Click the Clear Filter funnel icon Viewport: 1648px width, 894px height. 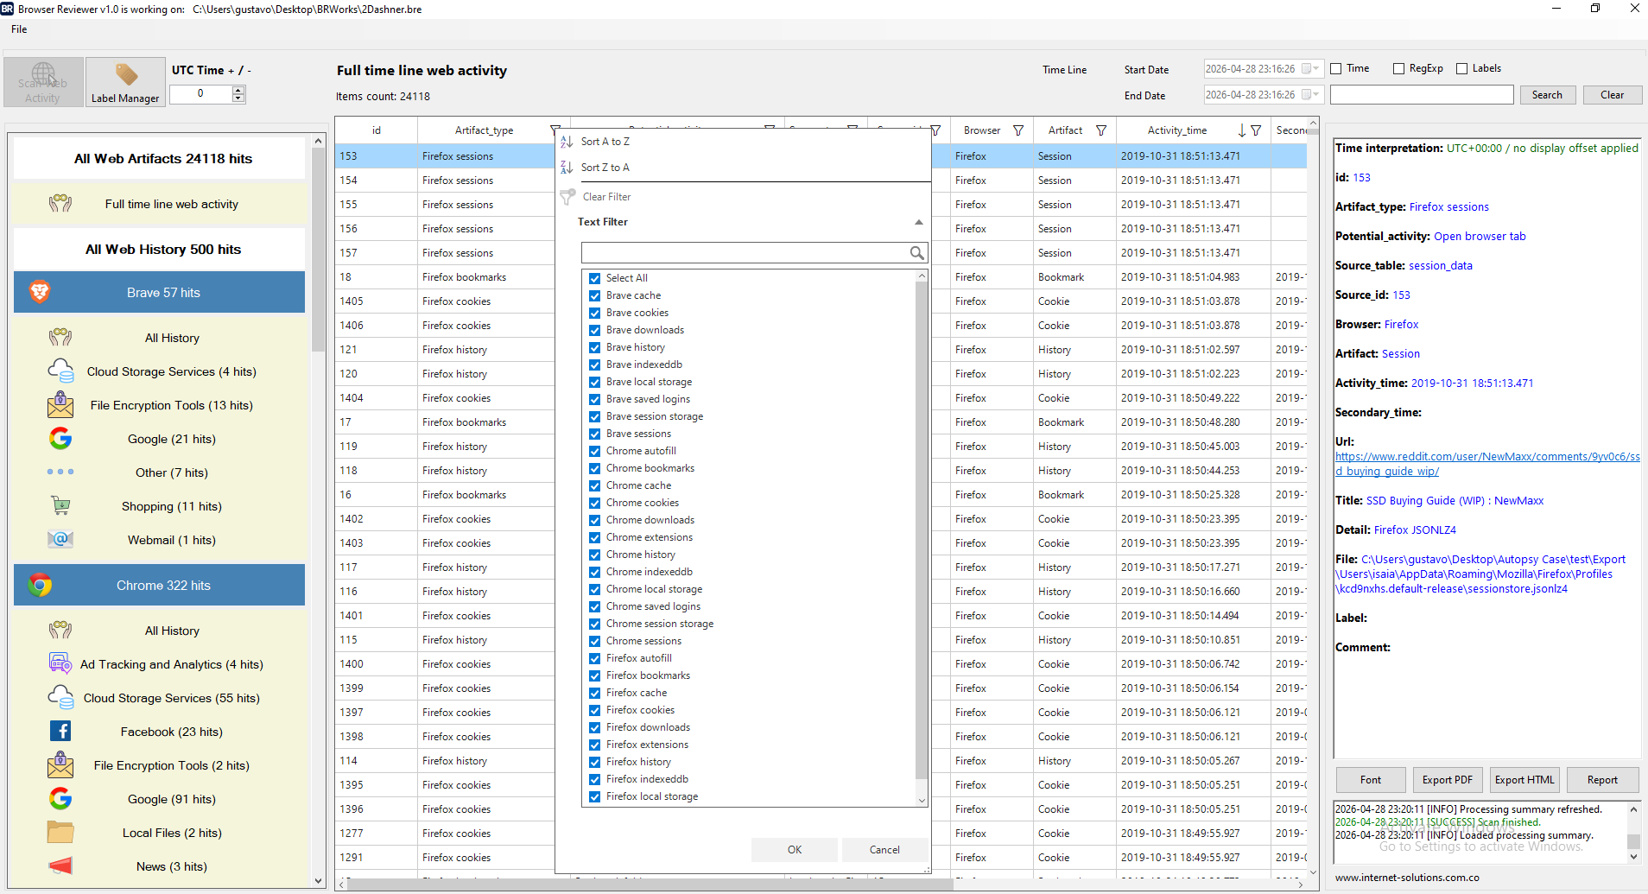click(567, 197)
